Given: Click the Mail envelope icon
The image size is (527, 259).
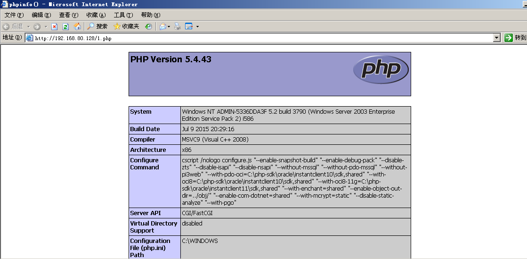Looking at the screenshot, I should coord(162,26).
